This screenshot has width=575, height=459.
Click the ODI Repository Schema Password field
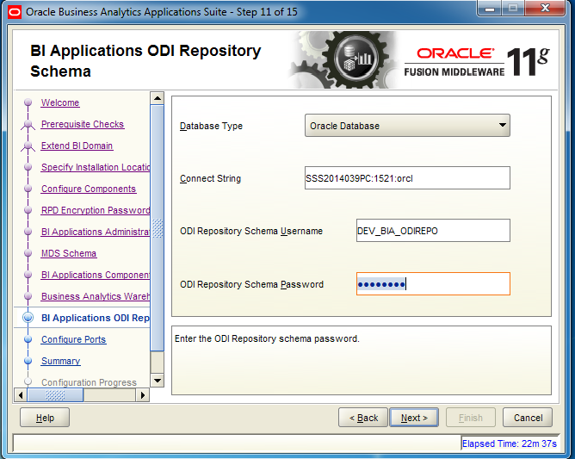pos(433,283)
